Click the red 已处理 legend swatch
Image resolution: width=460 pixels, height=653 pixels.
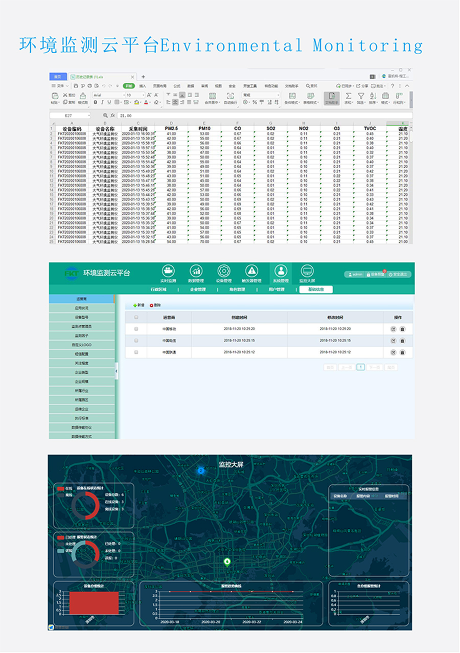pyautogui.click(x=60, y=538)
